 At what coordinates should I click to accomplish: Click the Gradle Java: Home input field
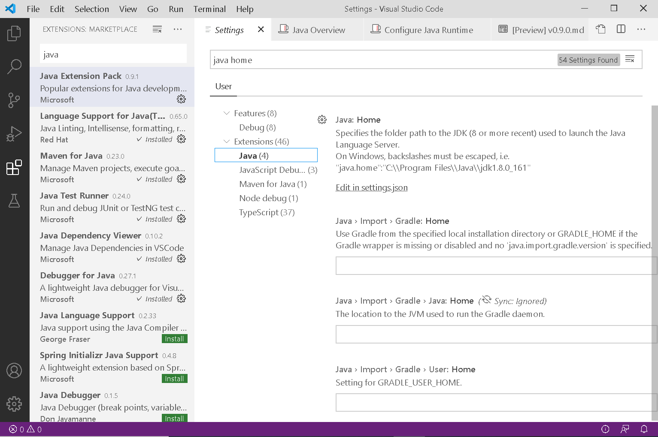pyautogui.click(x=496, y=334)
